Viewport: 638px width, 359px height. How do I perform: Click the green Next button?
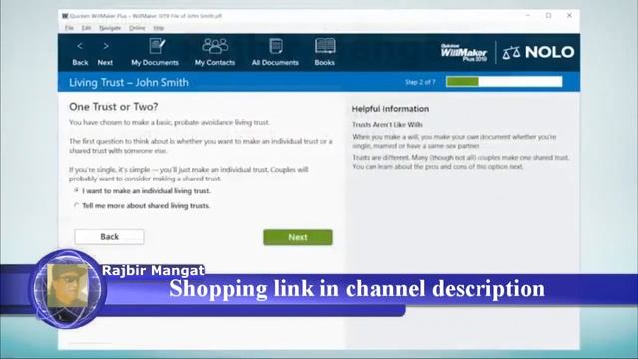[x=298, y=237]
